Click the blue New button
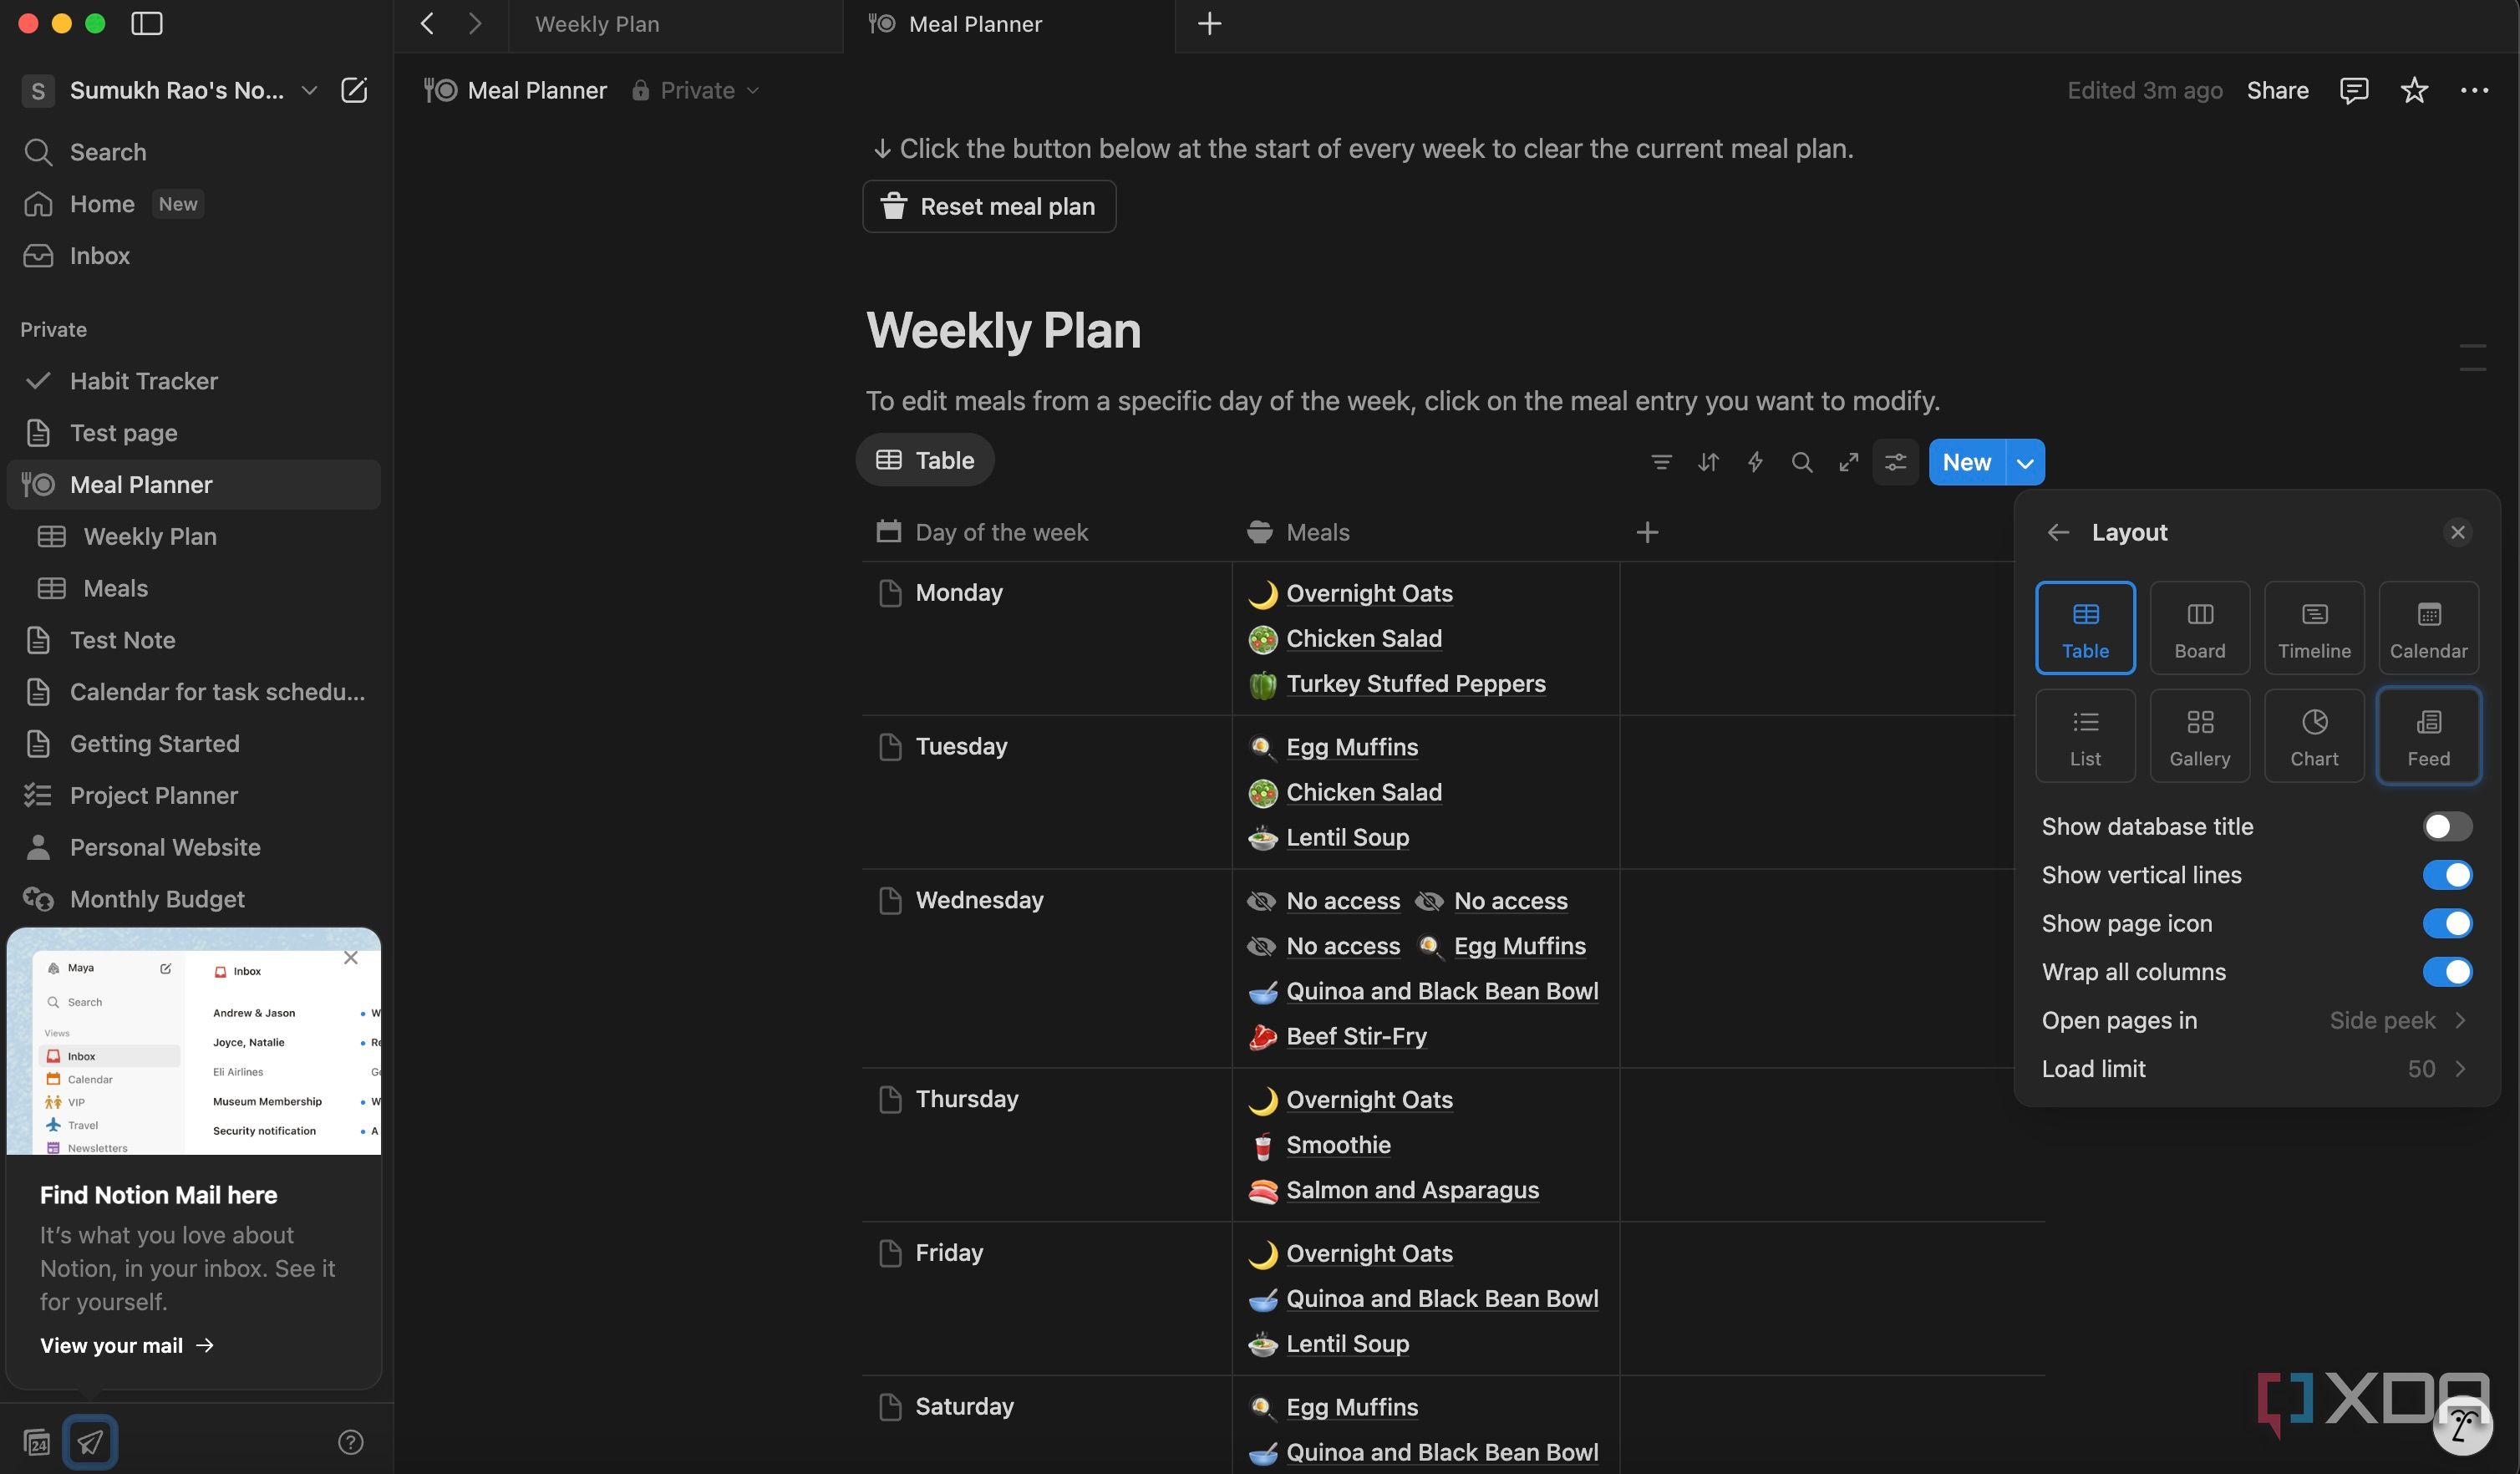2520x1474 pixels. tap(1966, 462)
